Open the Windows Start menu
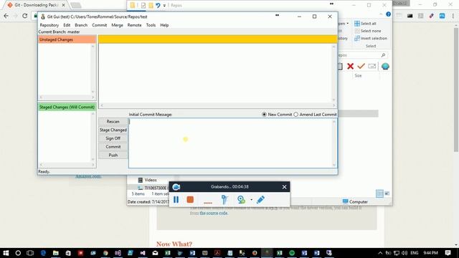The height and width of the screenshot is (258, 459). coord(6,253)
